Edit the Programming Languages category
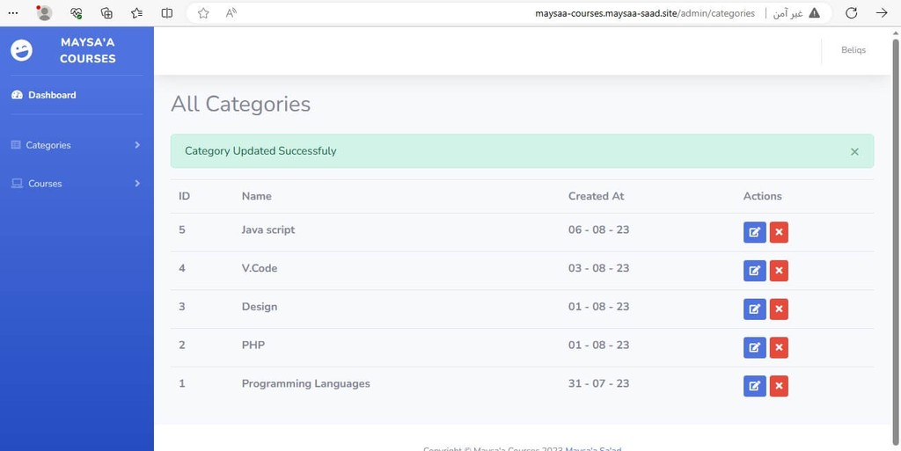This screenshot has height=451, width=901. [x=754, y=386]
